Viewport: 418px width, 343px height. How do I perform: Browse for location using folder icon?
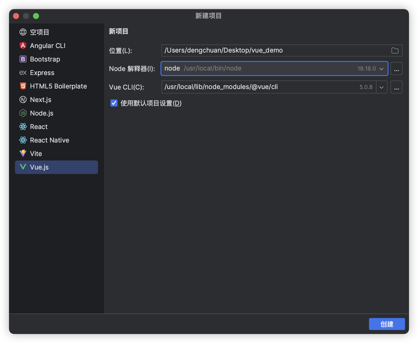click(x=395, y=50)
